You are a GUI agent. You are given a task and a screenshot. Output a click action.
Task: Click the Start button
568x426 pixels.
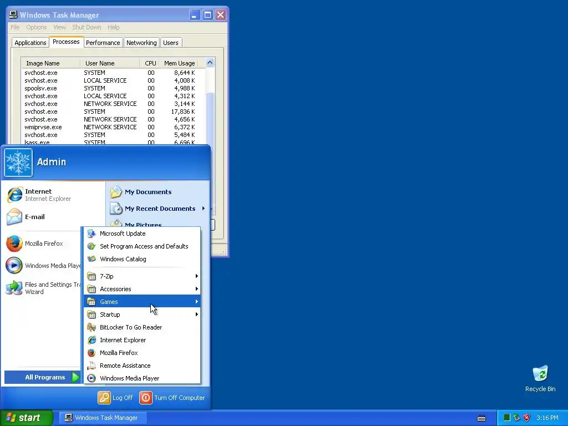[26, 418]
